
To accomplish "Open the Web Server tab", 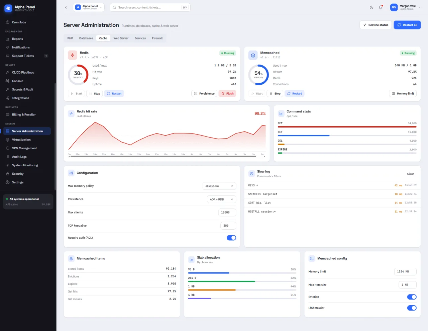I will [x=121, y=38].
